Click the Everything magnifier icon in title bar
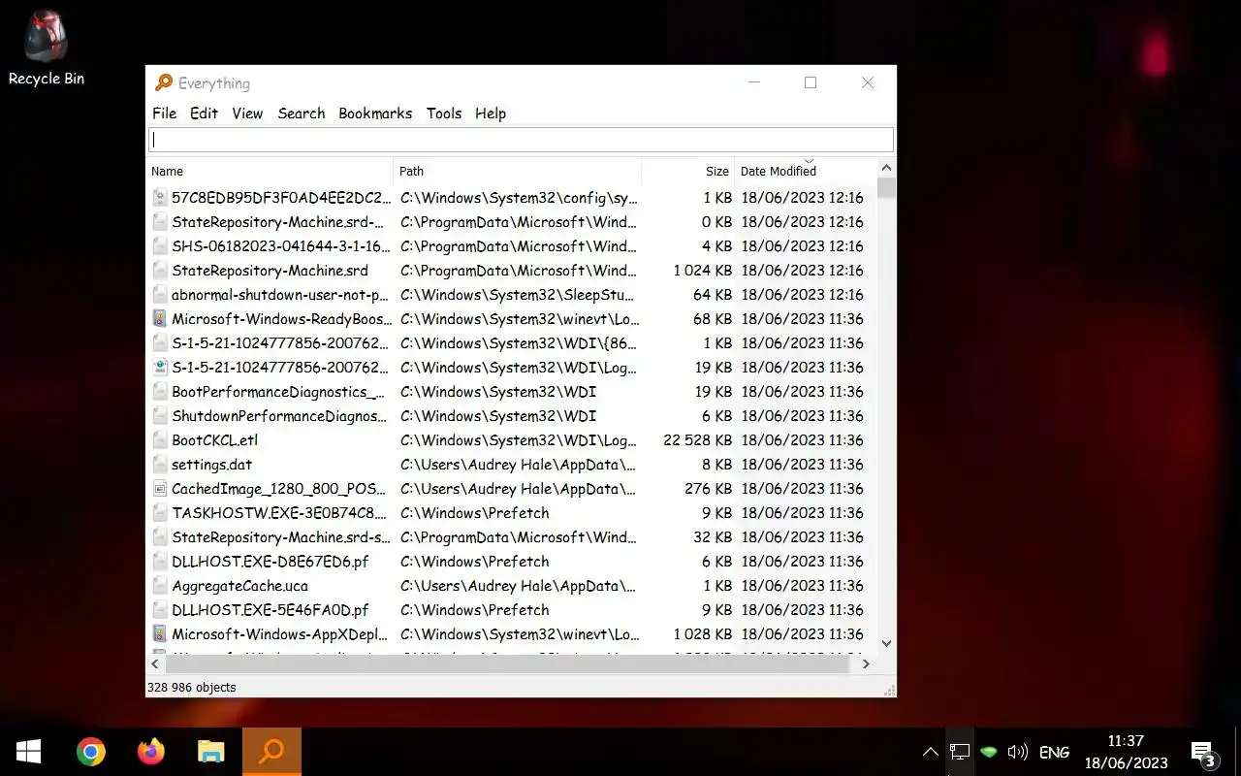 pos(164,83)
